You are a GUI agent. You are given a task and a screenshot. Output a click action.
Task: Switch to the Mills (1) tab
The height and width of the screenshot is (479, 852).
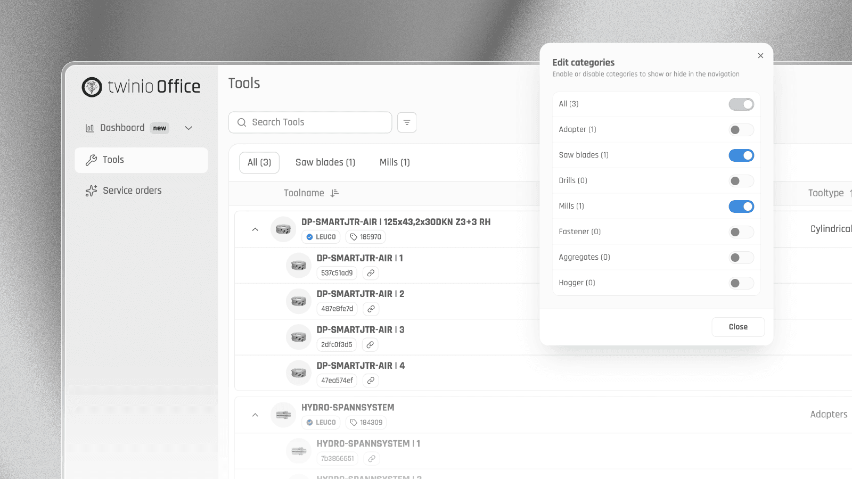tap(395, 162)
